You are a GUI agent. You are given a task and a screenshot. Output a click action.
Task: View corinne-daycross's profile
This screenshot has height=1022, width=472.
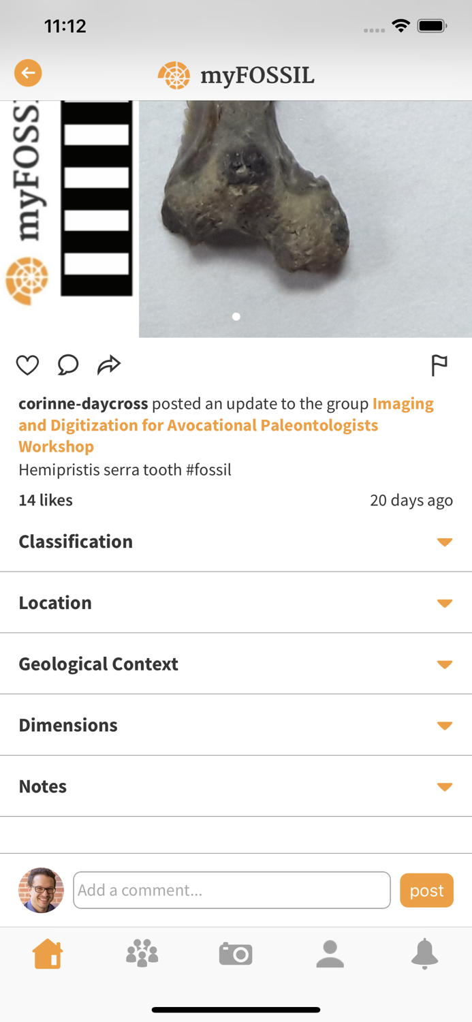[x=82, y=403]
